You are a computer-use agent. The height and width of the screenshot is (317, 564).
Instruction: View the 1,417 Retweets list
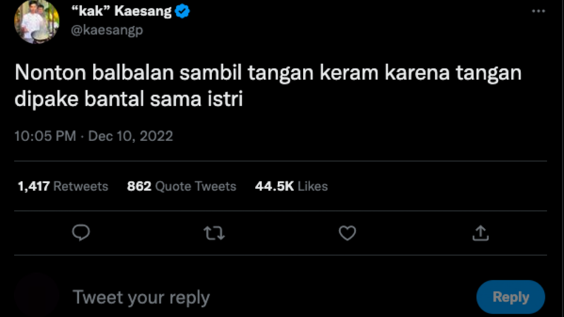[63, 186]
